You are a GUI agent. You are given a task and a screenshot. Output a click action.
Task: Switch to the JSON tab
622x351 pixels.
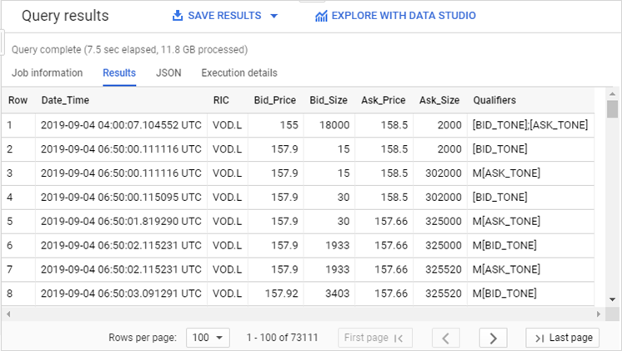[168, 73]
